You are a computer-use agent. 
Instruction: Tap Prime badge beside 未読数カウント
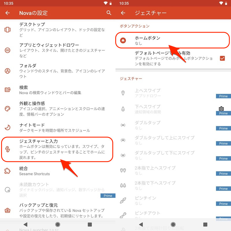tap(108, 195)
